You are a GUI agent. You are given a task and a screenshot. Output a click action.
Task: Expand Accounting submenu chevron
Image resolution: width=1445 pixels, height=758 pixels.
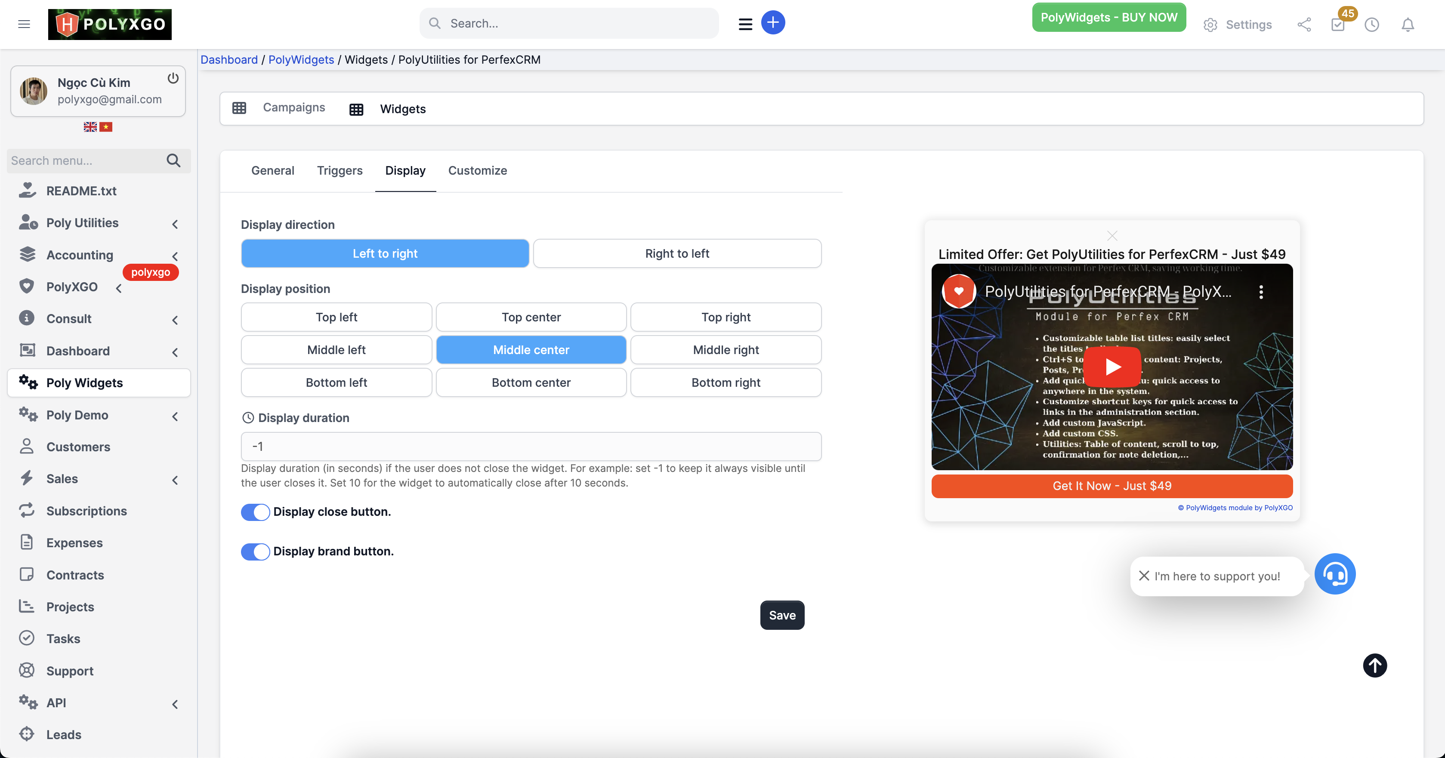pyautogui.click(x=175, y=256)
